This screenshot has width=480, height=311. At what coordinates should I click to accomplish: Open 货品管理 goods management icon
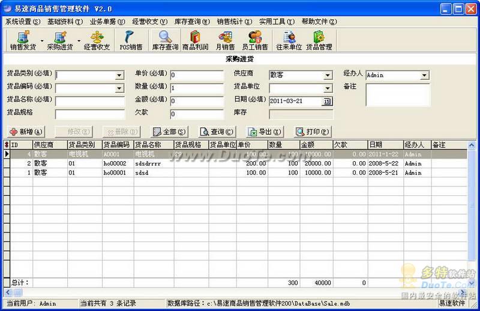[319, 41]
